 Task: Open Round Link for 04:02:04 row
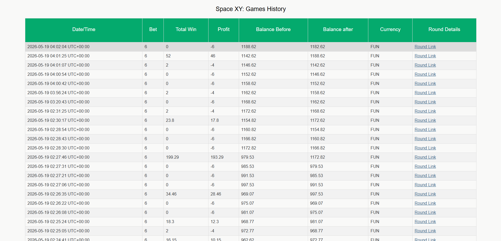click(425, 47)
